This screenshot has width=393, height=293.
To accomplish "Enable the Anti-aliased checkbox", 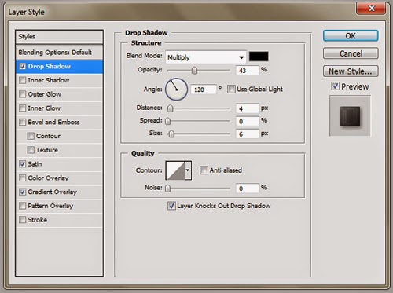I will tap(204, 170).
